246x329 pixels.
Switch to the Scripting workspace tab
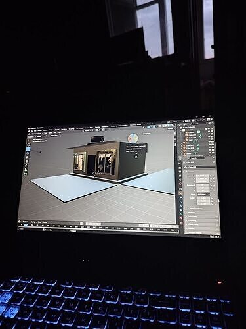click(x=146, y=124)
